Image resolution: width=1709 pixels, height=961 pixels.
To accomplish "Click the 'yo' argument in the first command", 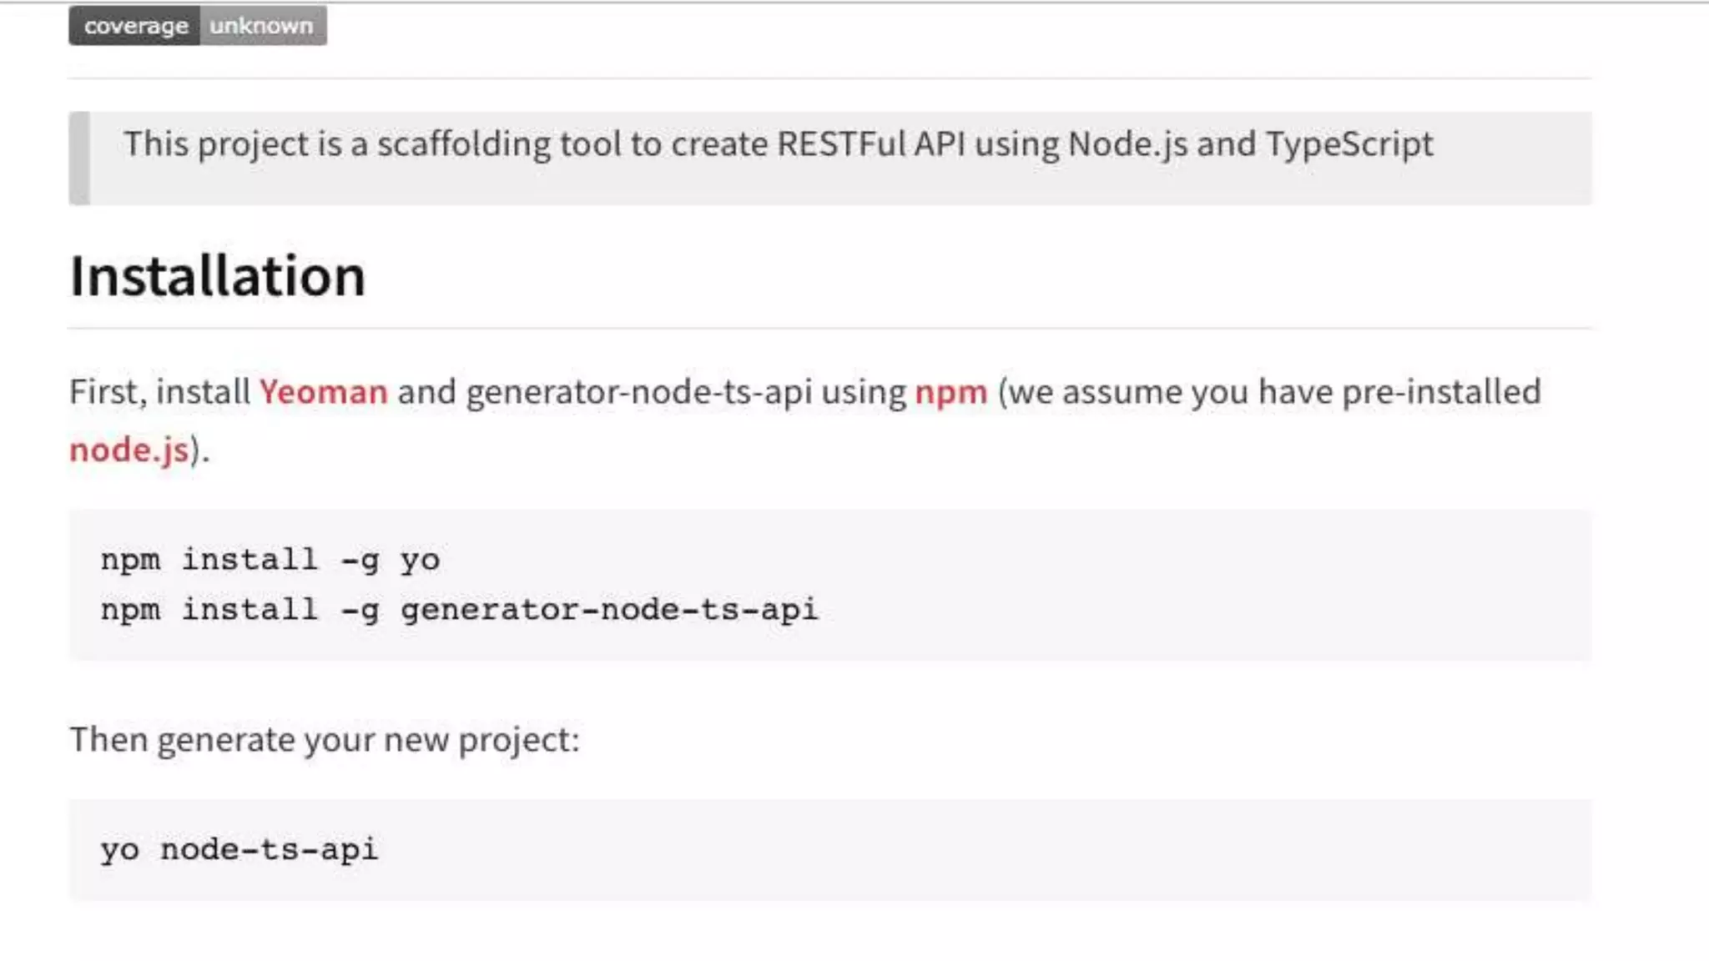I will 420,560.
